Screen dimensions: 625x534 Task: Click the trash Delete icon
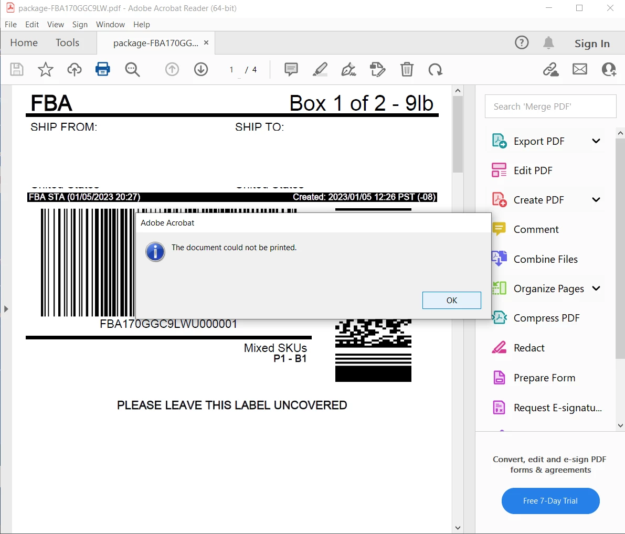407,69
